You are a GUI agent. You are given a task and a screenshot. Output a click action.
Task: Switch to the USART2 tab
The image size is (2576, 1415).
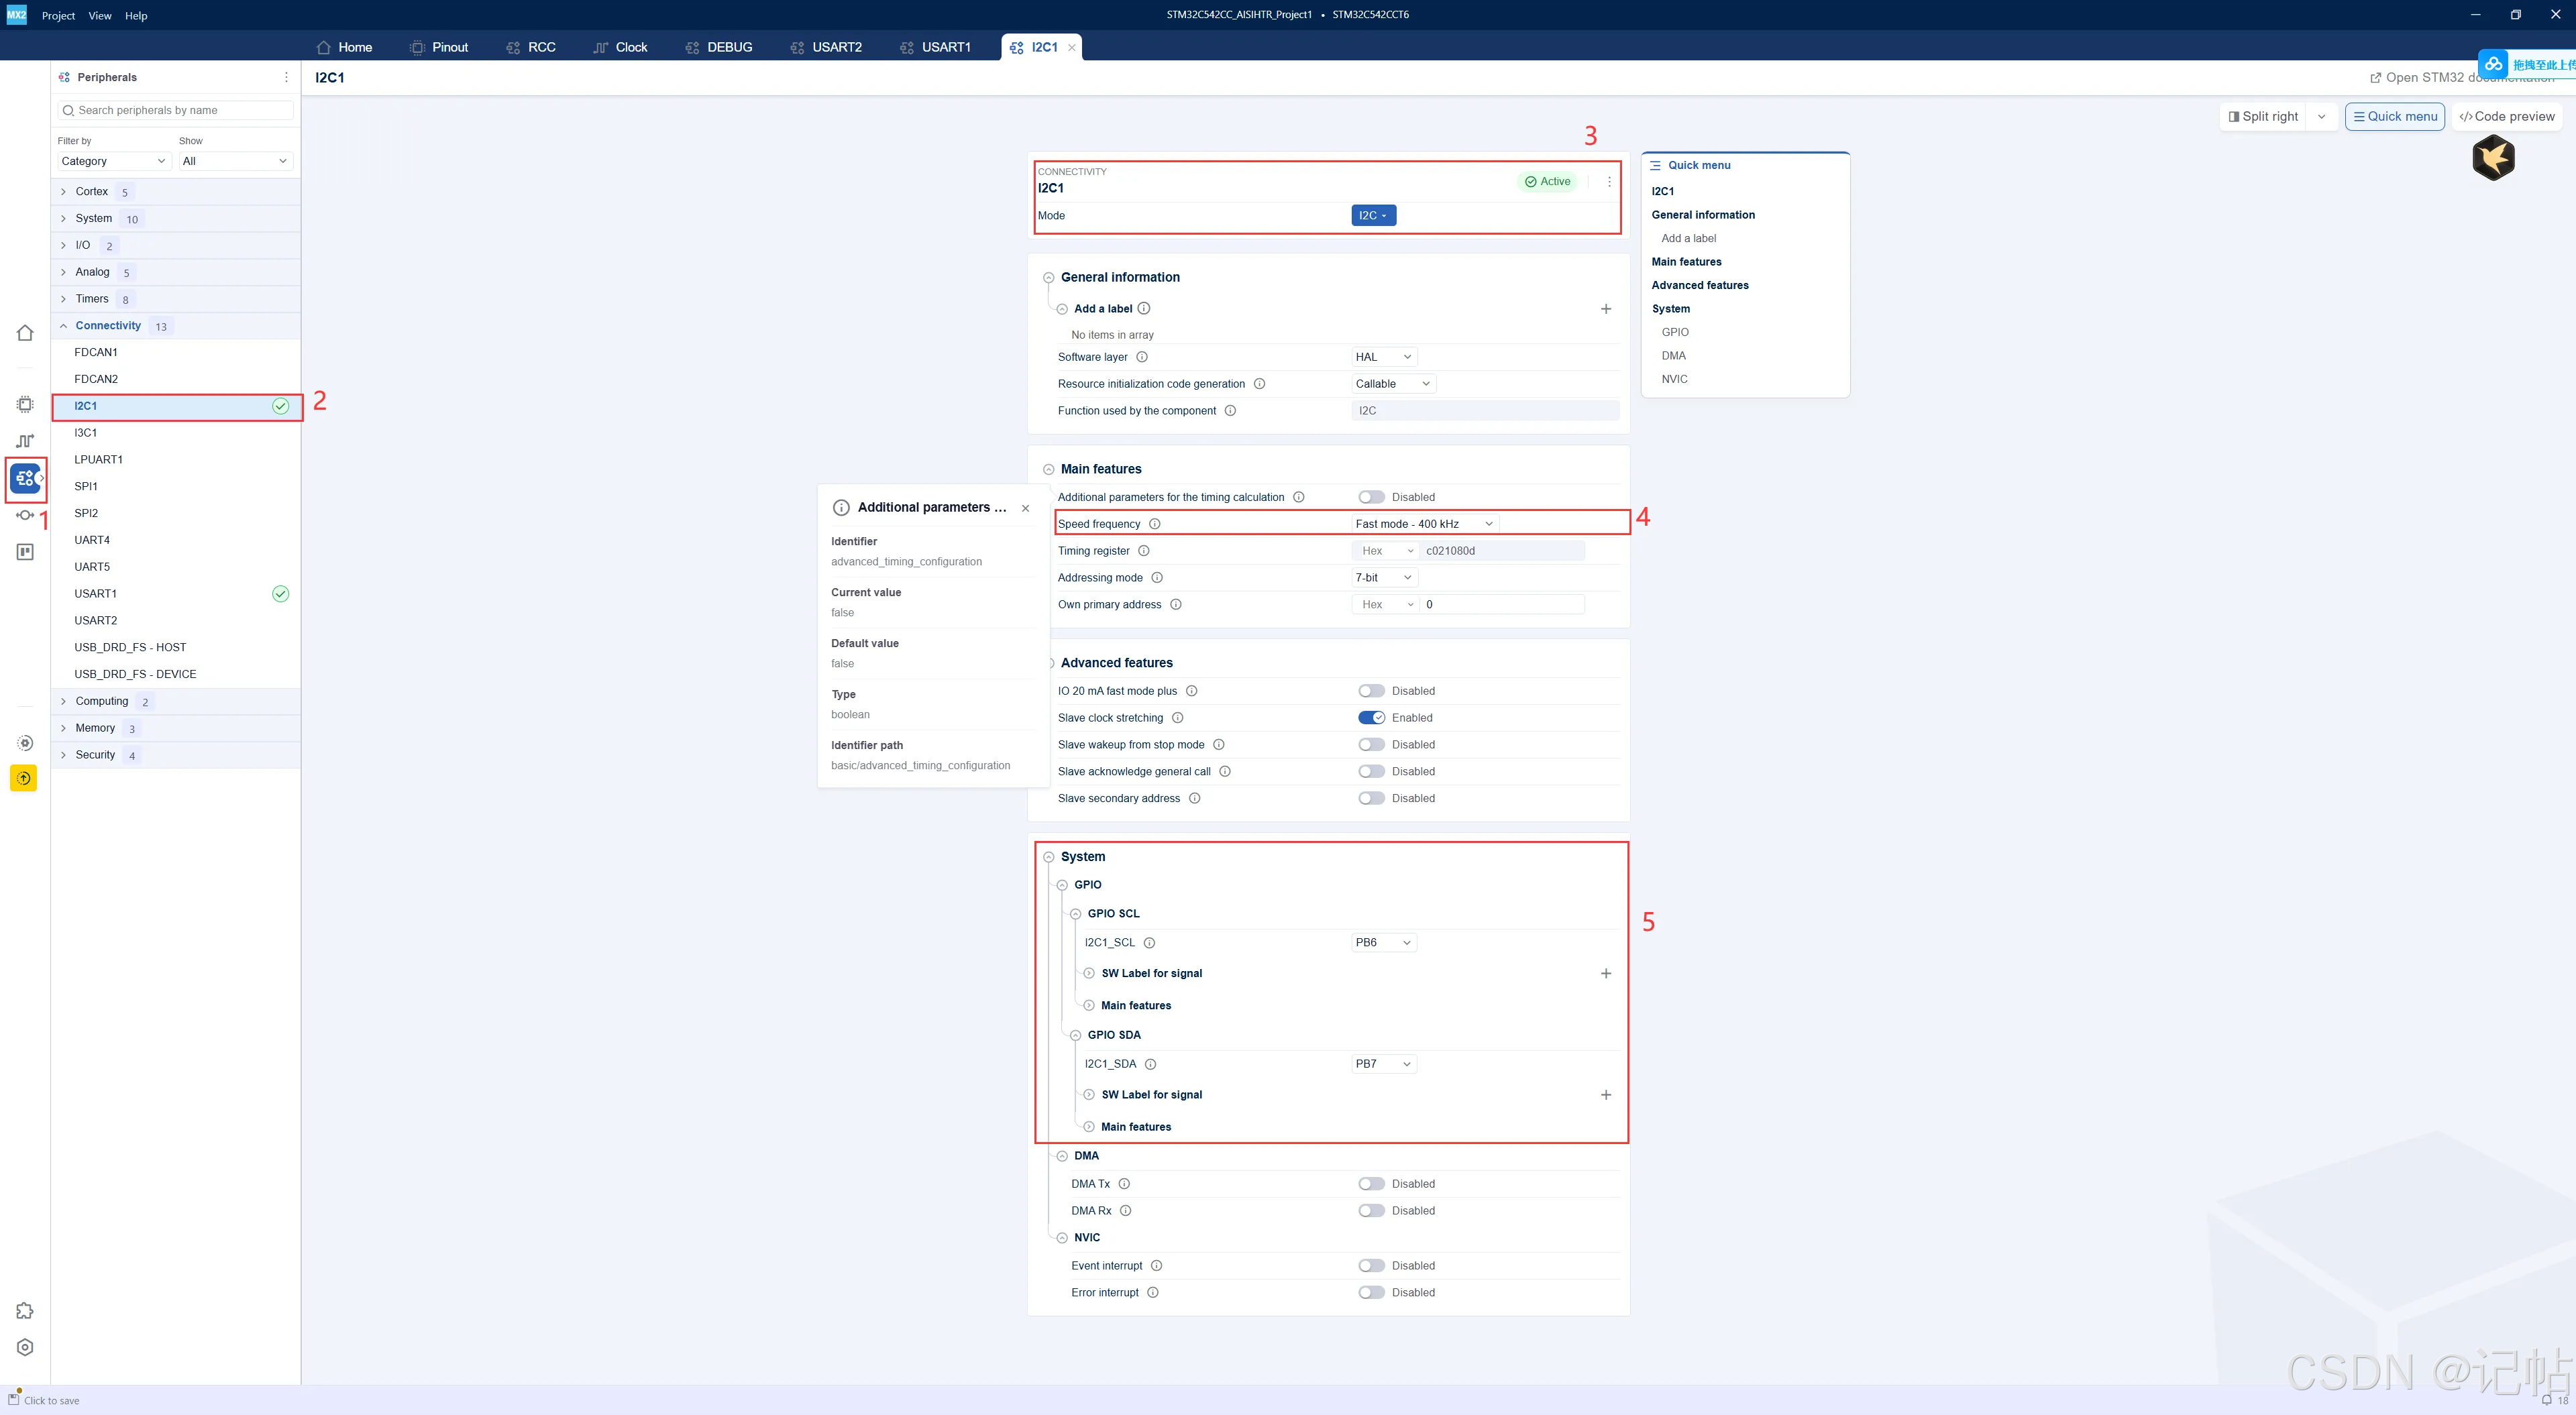pyautogui.click(x=826, y=47)
